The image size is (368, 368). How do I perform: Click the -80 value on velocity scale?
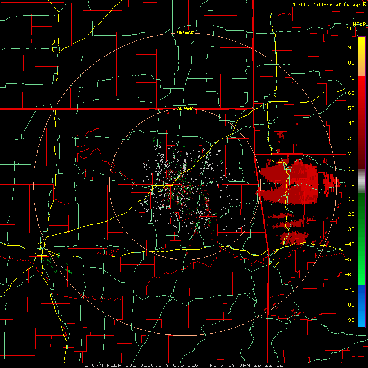coord(350,305)
